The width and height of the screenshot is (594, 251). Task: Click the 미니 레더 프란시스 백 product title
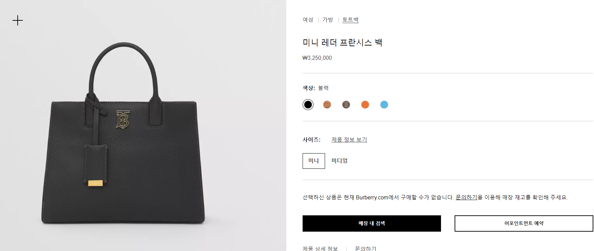point(342,42)
